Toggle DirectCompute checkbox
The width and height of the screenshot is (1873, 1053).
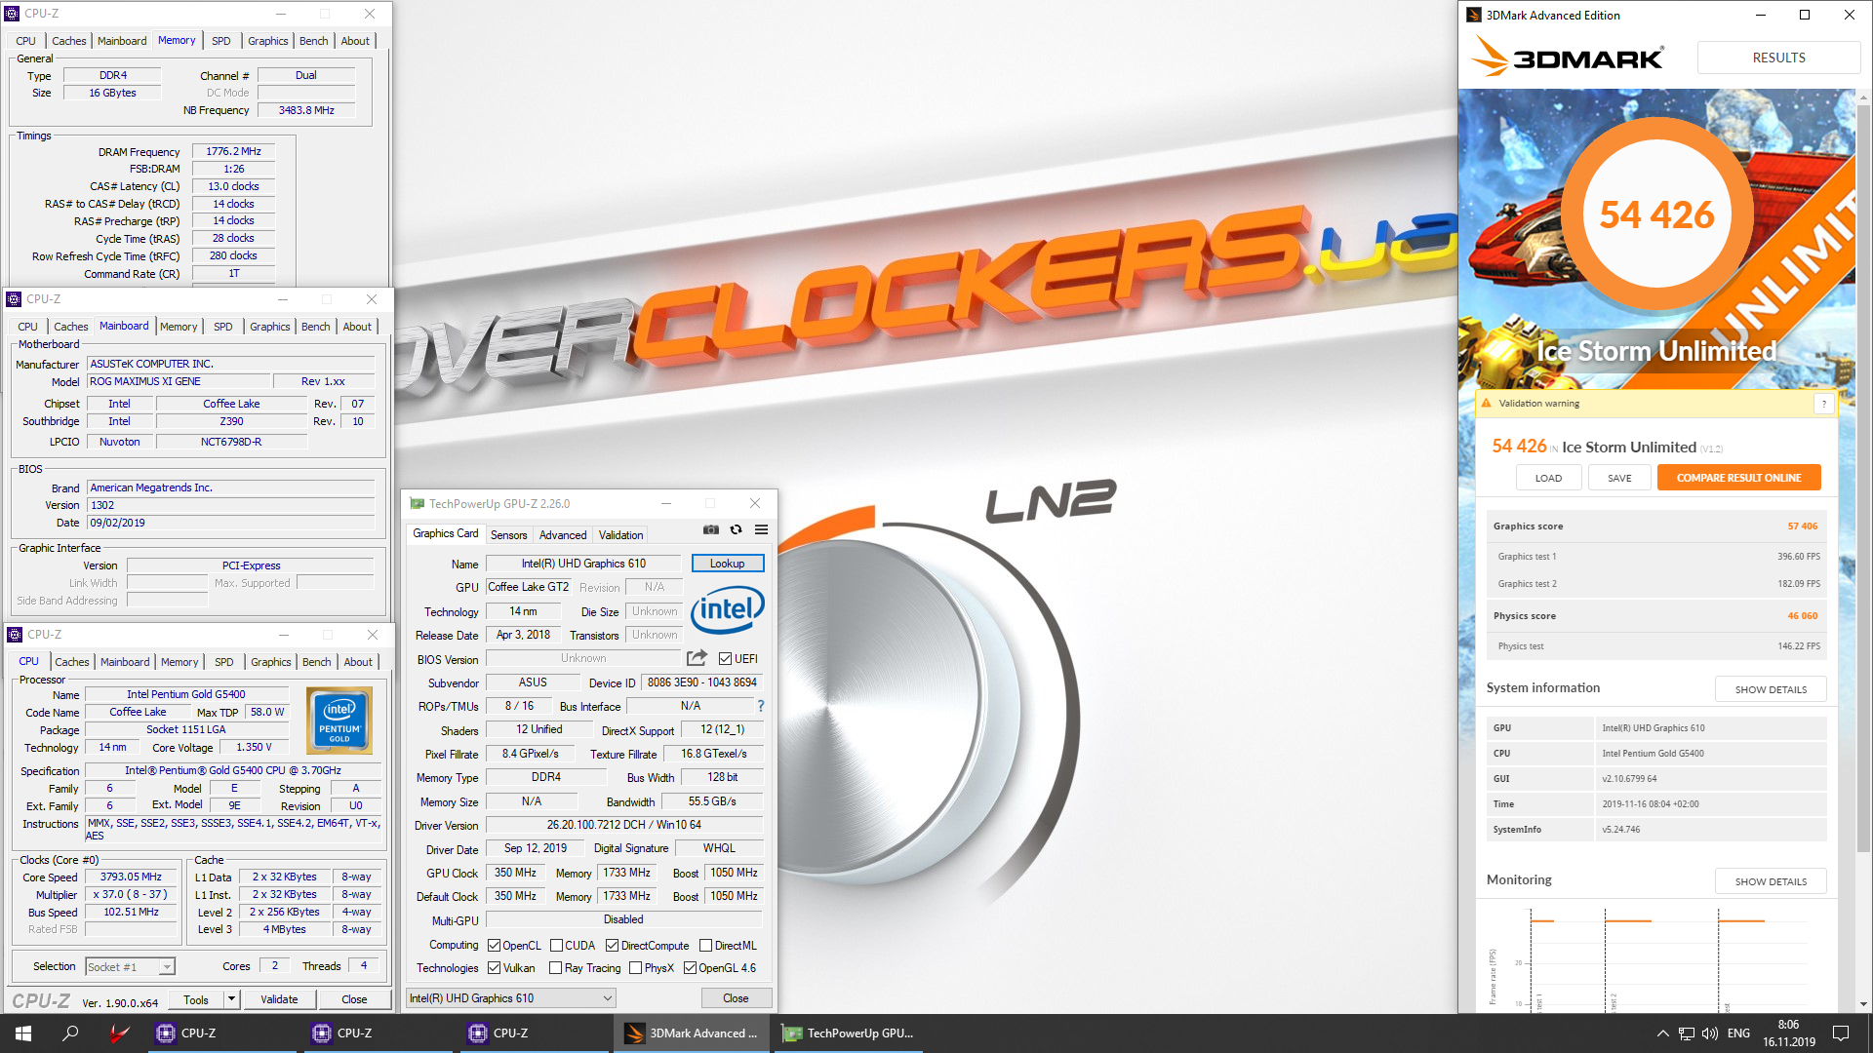(x=612, y=946)
